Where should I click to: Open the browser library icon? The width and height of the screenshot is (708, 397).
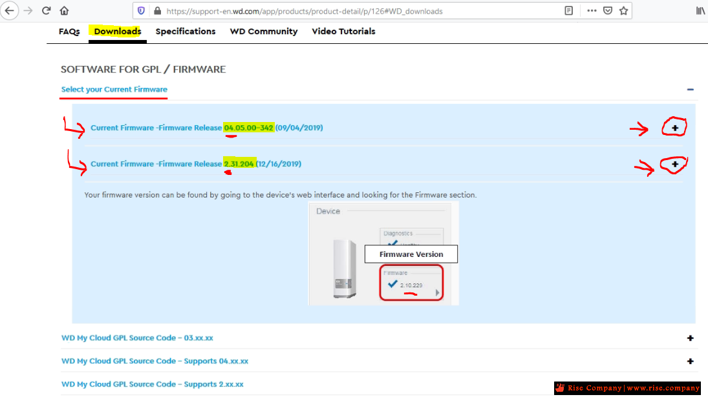[700, 11]
